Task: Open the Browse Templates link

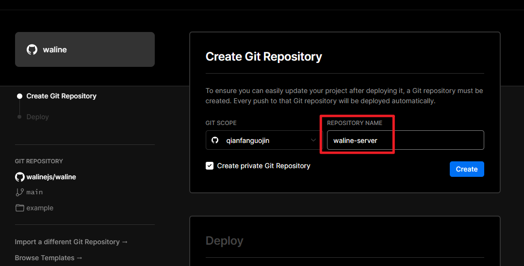Action: (49, 258)
